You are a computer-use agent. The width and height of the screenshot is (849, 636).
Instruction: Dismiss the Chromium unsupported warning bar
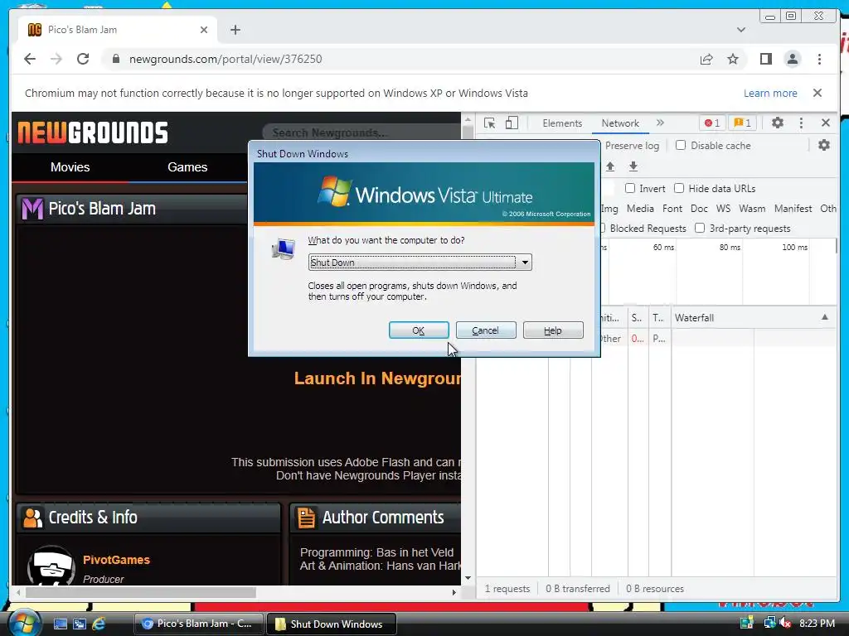817,93
